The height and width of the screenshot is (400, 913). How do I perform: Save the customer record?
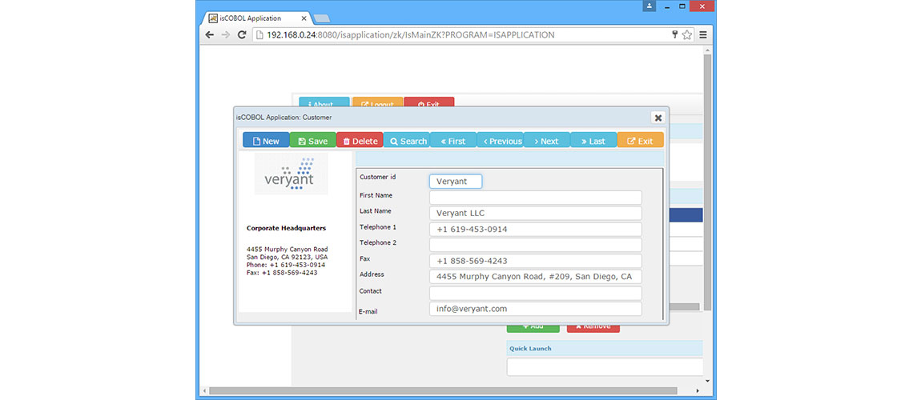point(312,141)
